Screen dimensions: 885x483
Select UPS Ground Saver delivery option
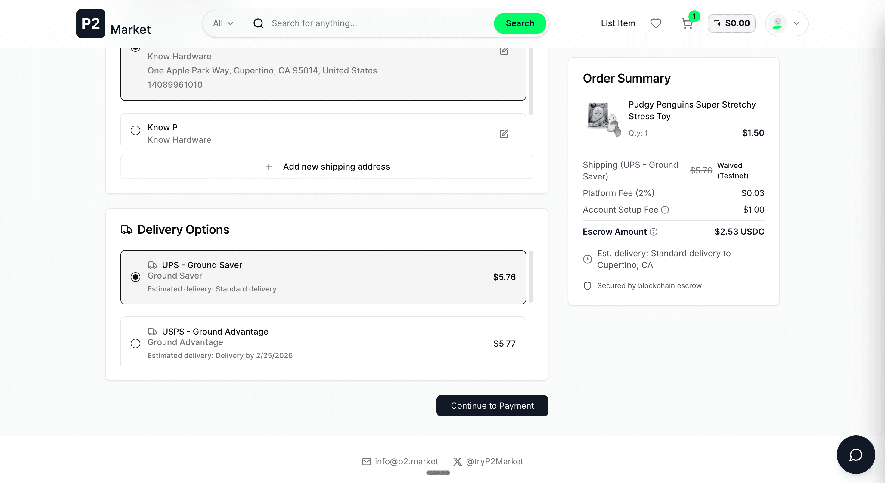point(135,277)
